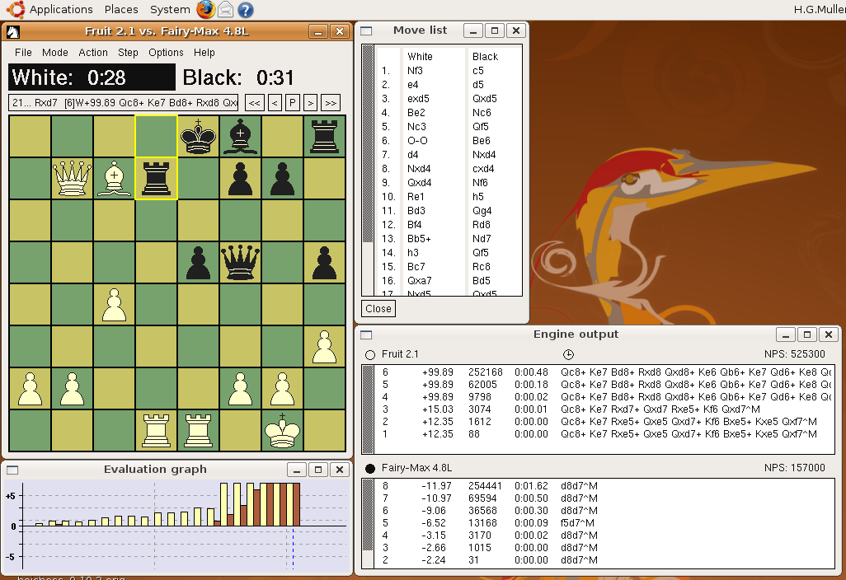Open the Ubuntu logo Applications icon

[x=15, y=9]
